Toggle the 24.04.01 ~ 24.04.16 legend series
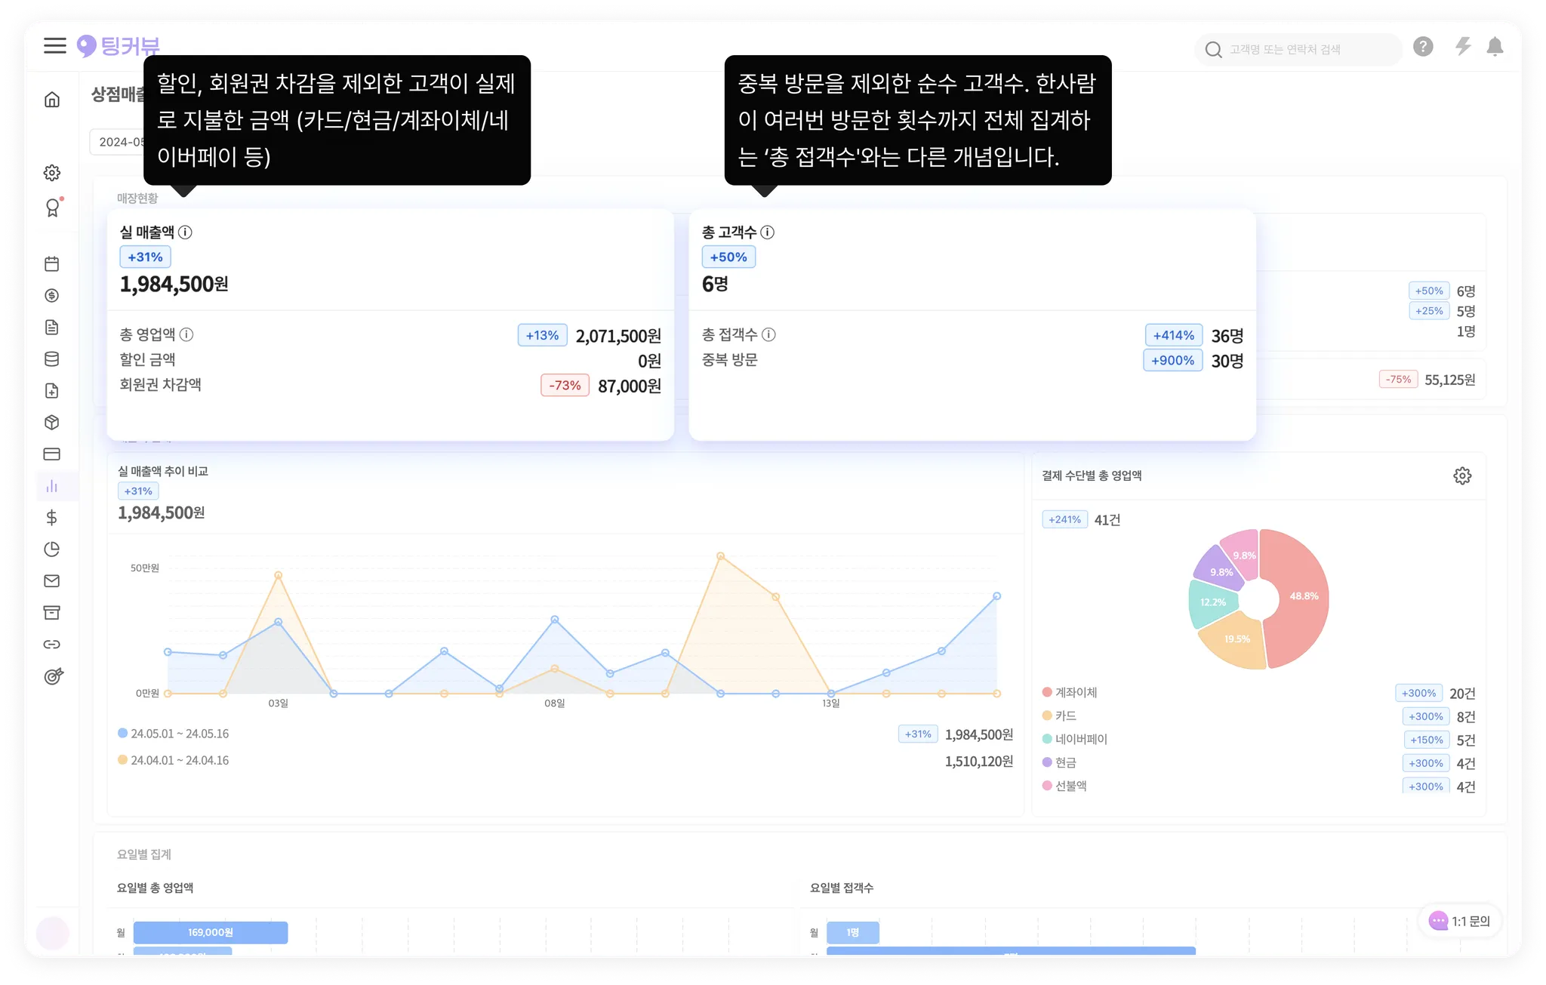 (x=174, y=761)
